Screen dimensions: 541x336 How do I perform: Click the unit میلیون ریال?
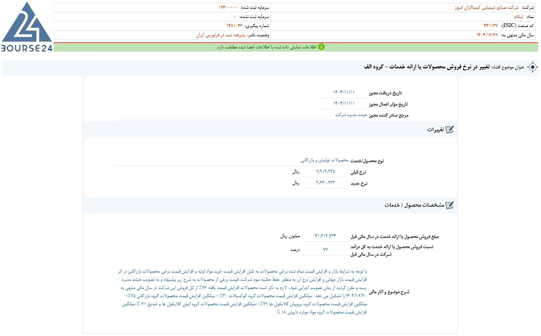(290, 236)
